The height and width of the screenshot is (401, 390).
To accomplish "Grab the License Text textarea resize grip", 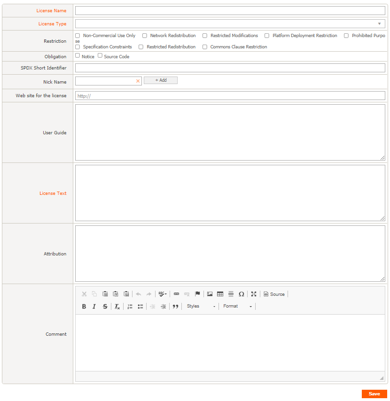I will pos(382,218).
